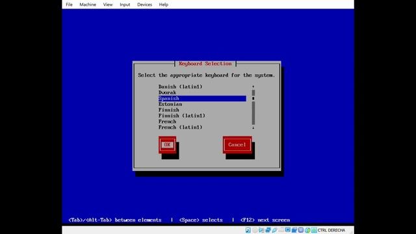Screen dimensions: 416x234
Task: Open the View menu
Action: (x=108, y=5)
